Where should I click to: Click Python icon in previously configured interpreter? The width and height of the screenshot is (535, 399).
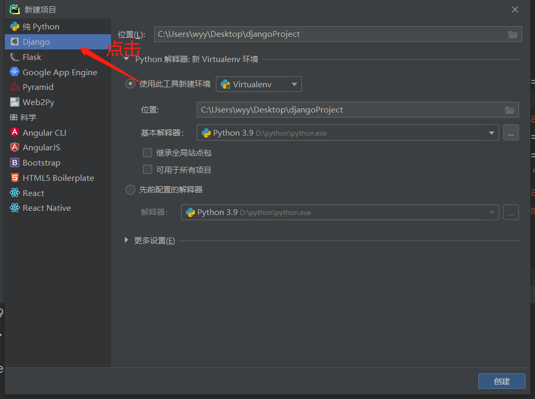[x=190, y=212]
